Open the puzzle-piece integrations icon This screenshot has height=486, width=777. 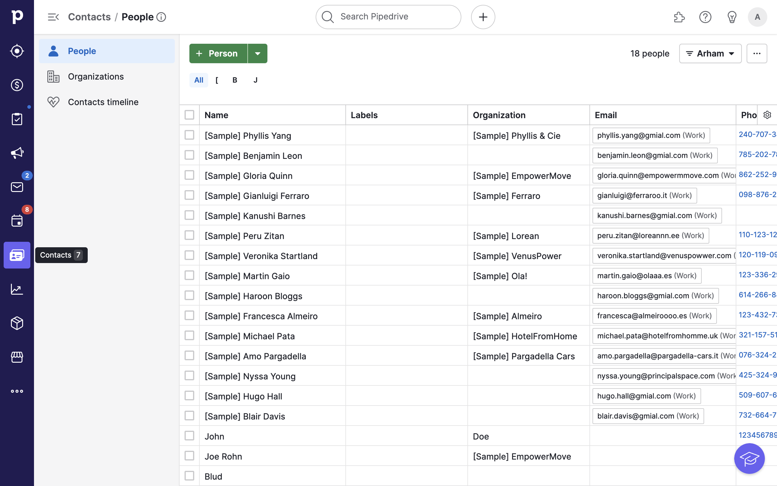click(x=679, y=17)
